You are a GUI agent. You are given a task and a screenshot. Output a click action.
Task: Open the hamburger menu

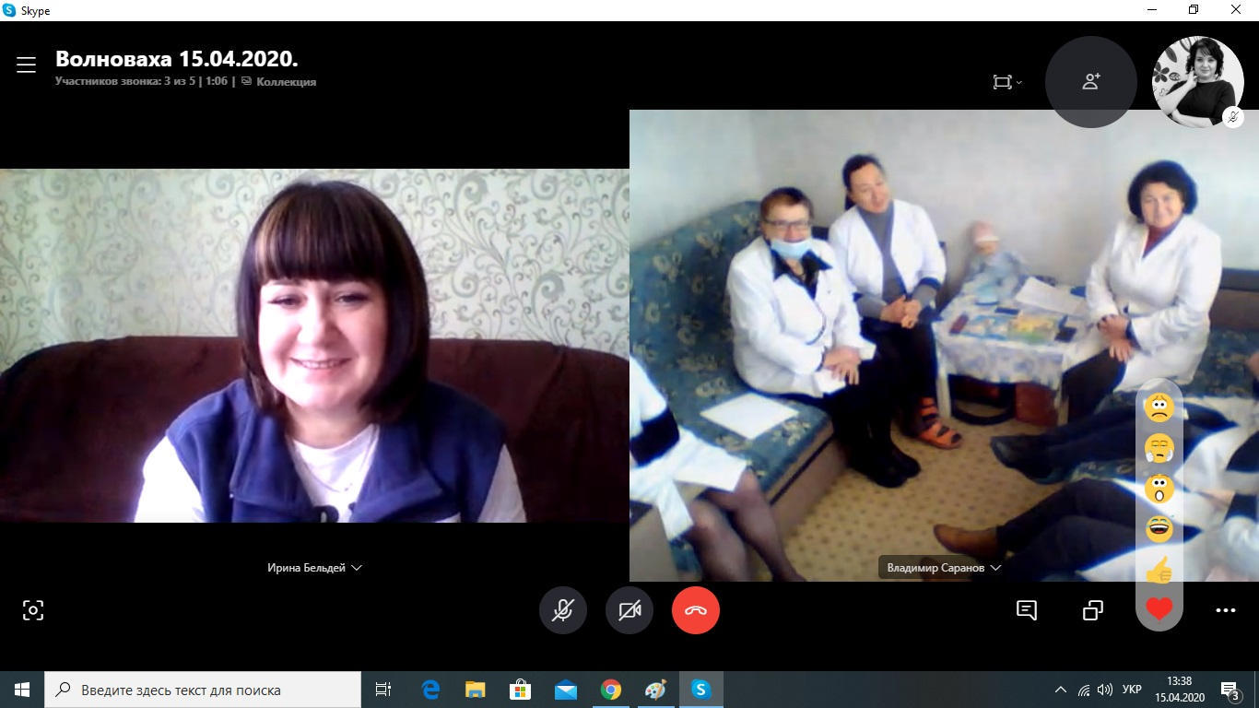[x=26, y=65]
